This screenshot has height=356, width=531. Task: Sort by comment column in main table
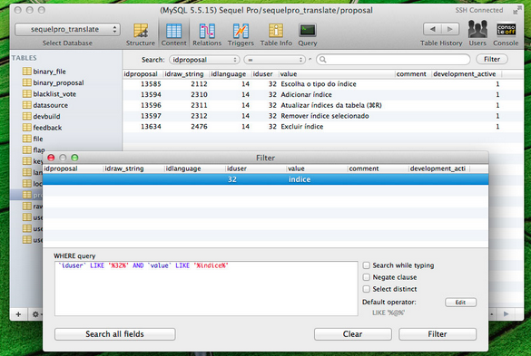pyautogui.click(x=413, y=74)
